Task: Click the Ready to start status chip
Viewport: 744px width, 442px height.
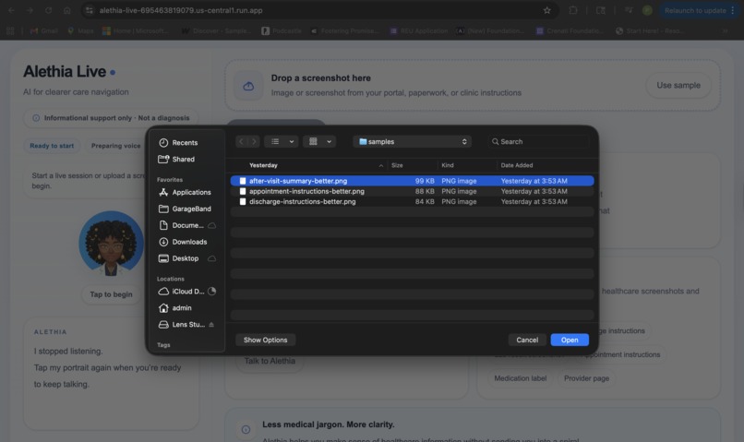Action: tap(52, 146)
